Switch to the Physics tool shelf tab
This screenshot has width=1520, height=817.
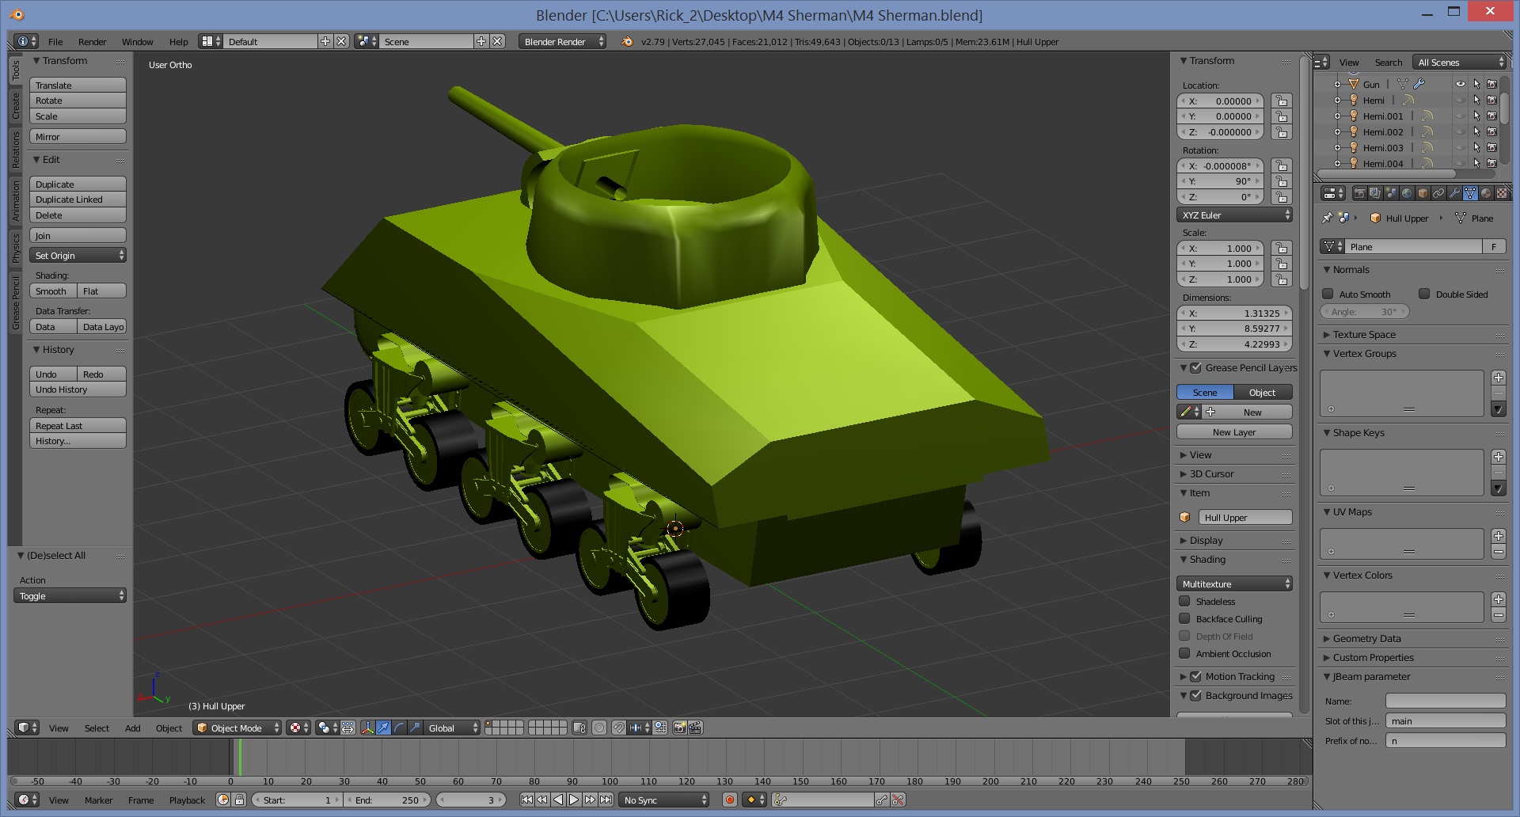[15, 248]
